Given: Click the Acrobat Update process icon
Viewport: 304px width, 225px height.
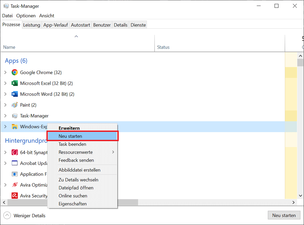Looking at the screenshot, I should point(15,163).
